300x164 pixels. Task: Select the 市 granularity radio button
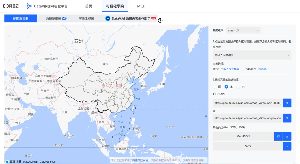[x=238, y=87]
